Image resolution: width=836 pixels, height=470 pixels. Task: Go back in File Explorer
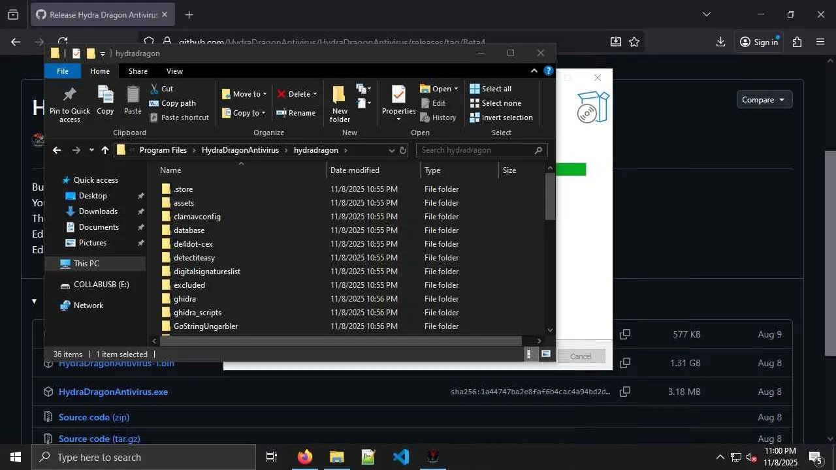tap(57, 150)
